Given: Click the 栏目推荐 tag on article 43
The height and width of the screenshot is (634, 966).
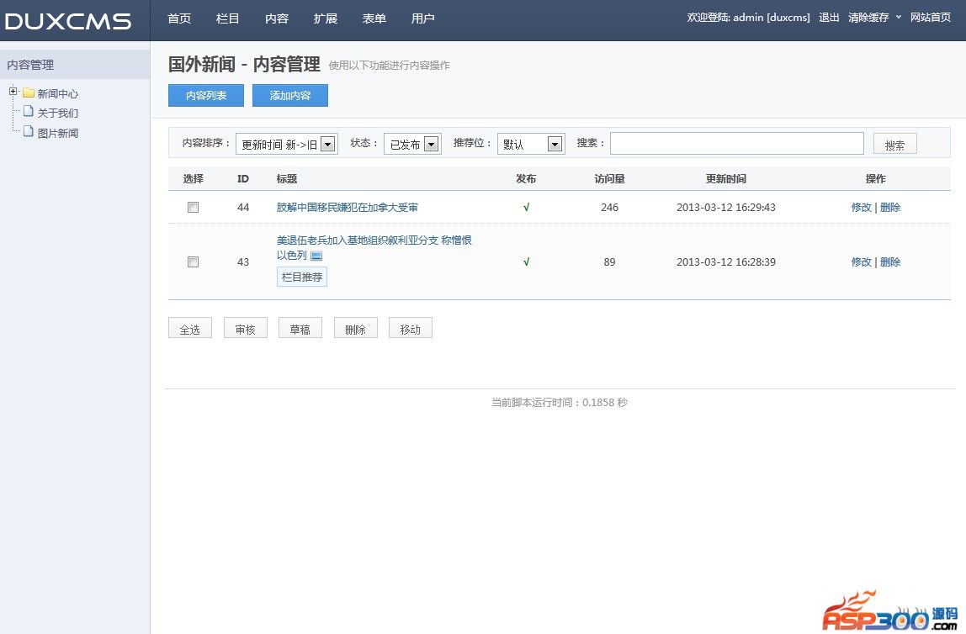Looking at the screenshot, I should click(302, 277).
